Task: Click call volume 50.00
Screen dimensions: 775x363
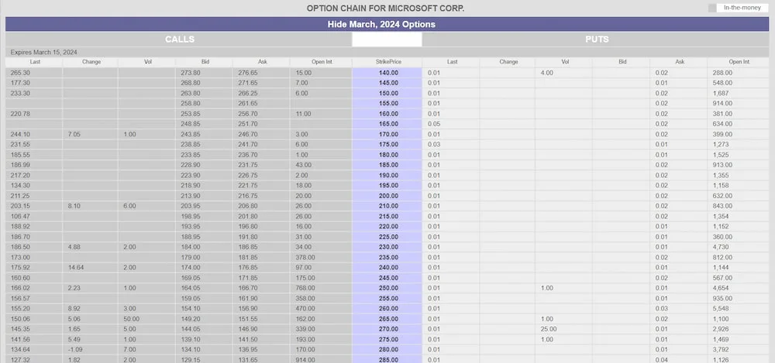Action: pos(132,319)
